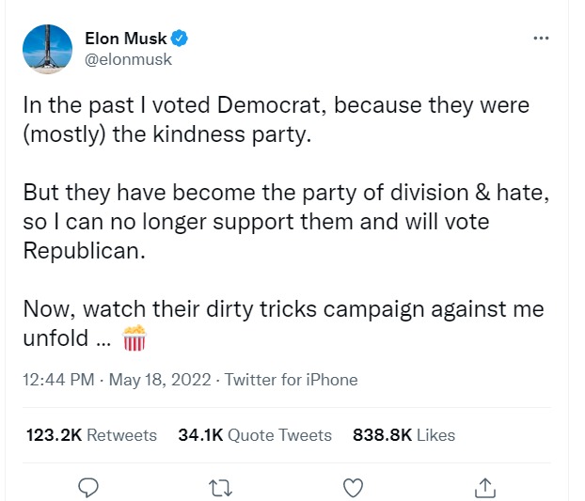This screenshot has width=585, height=501.
Task: Show the 838.8K Likes list
Action: pos(403,434)
